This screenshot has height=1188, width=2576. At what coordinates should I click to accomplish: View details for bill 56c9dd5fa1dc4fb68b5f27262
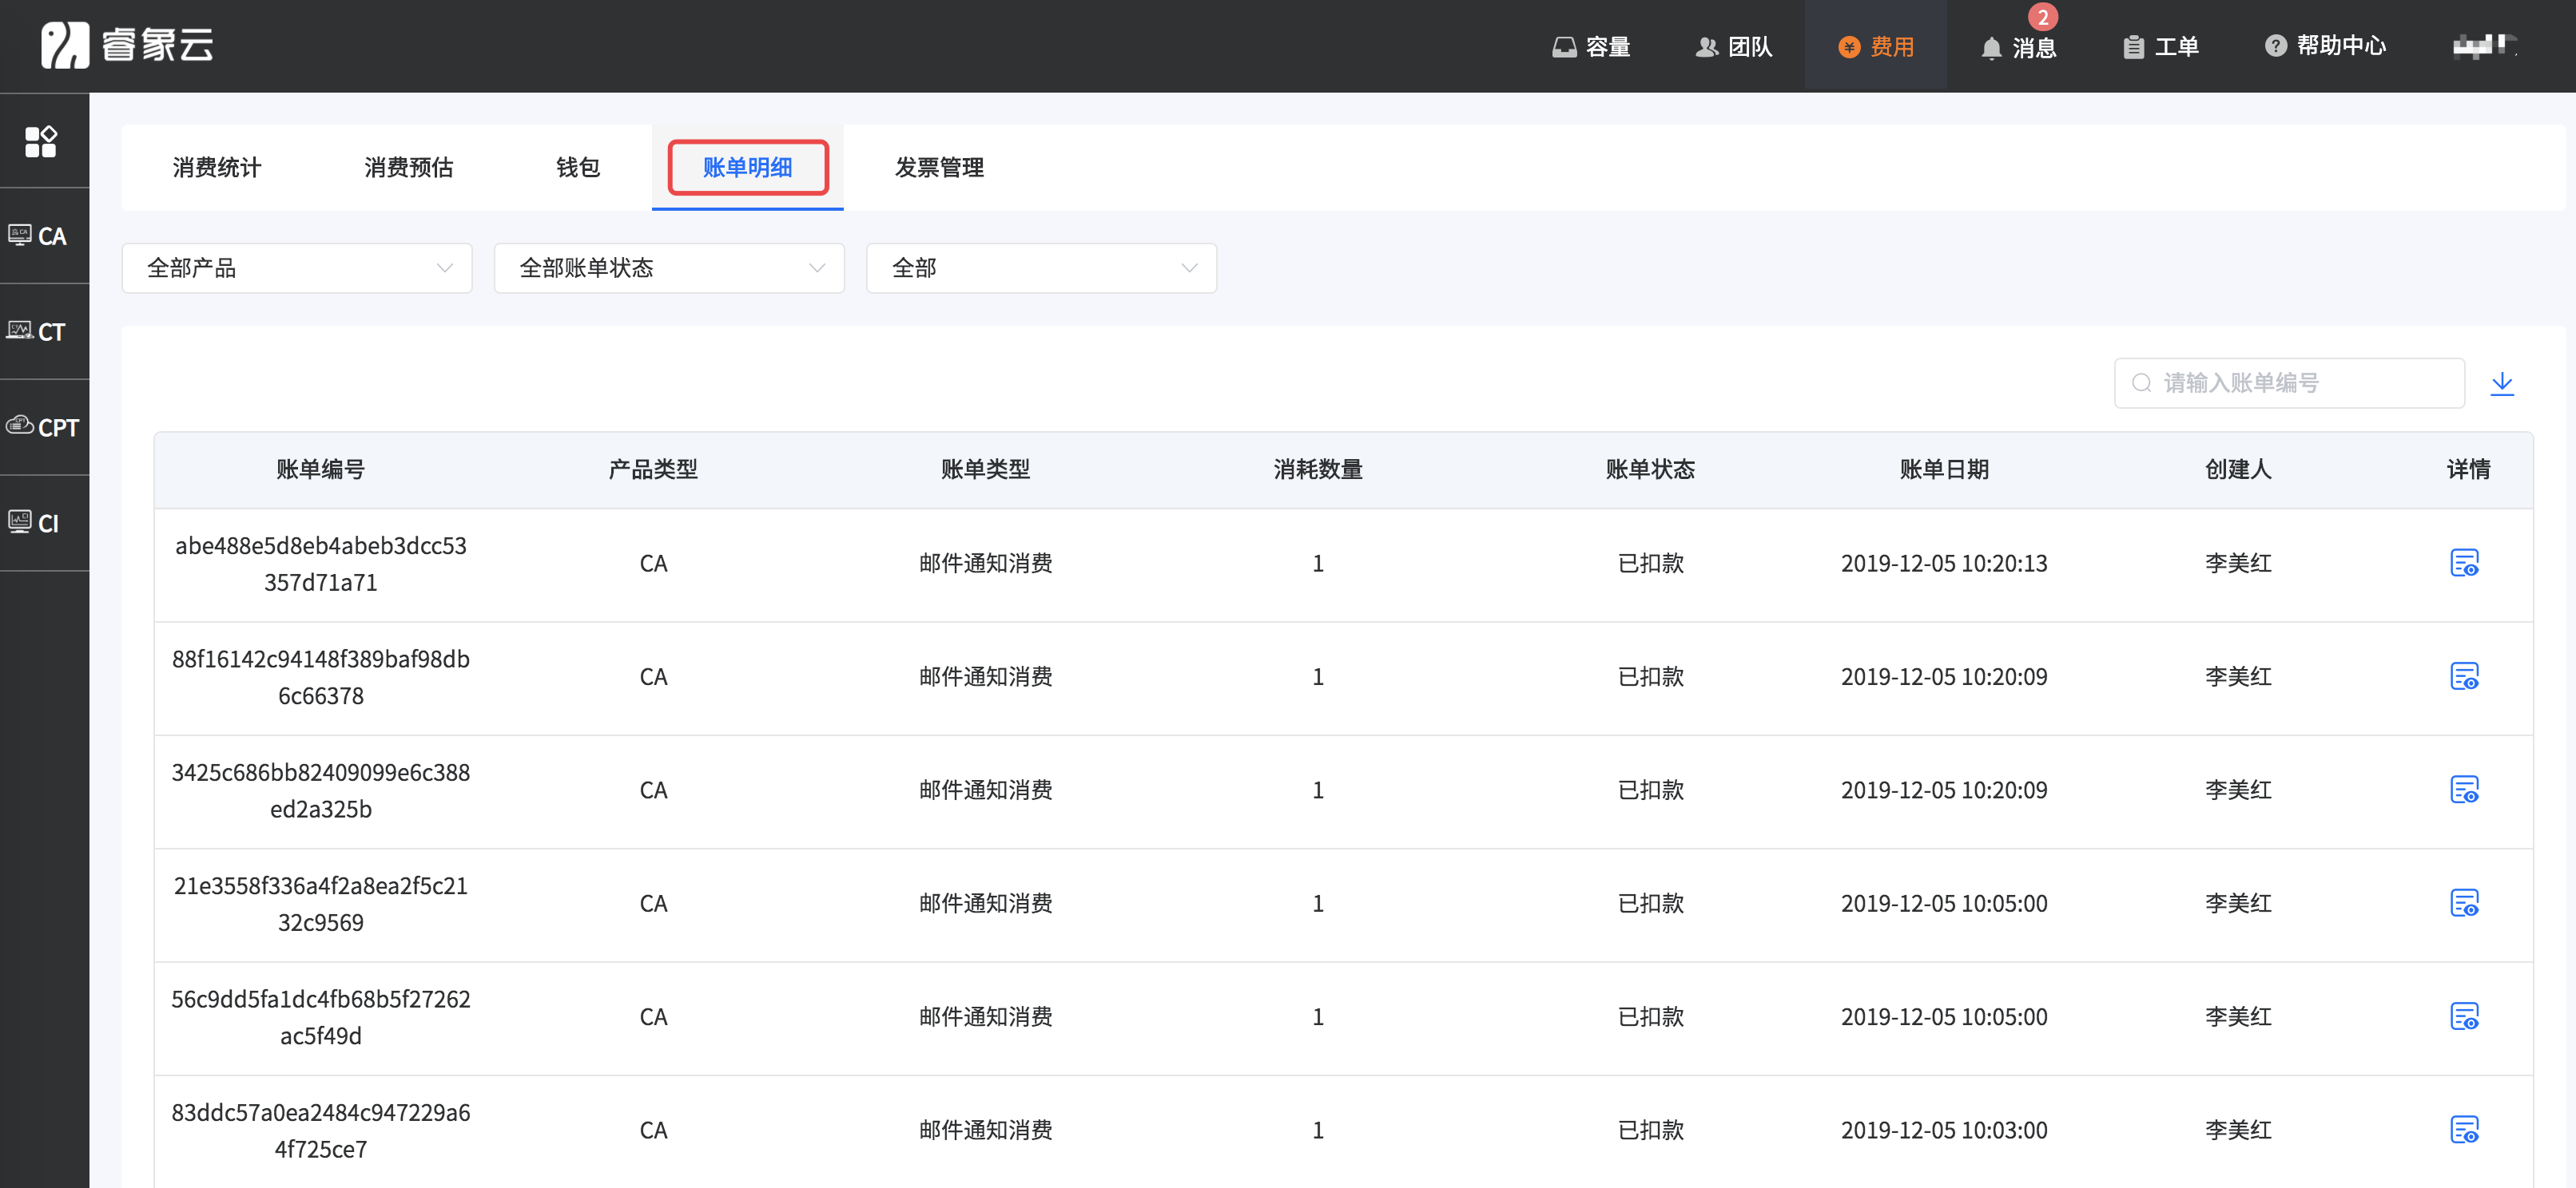coord(2464,1016)
